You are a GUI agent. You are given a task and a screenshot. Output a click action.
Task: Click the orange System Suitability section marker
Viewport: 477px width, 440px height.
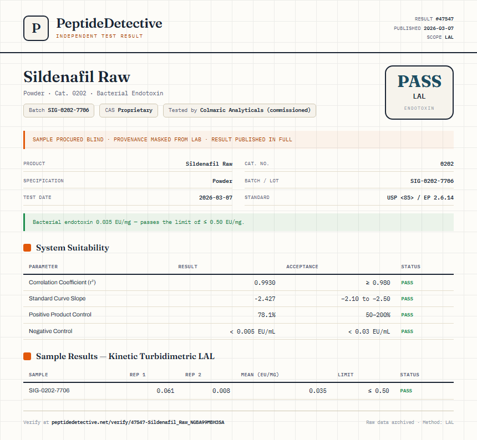point(27,248)
